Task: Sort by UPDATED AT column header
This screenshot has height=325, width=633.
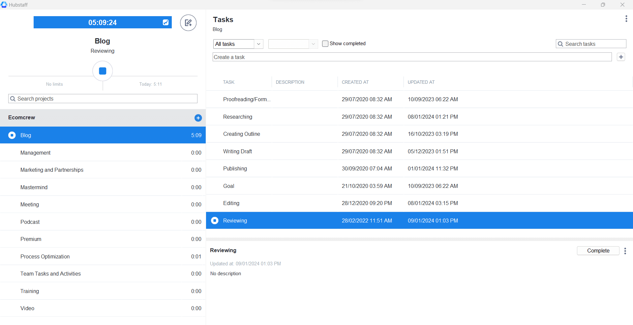Action: (421, 82)
